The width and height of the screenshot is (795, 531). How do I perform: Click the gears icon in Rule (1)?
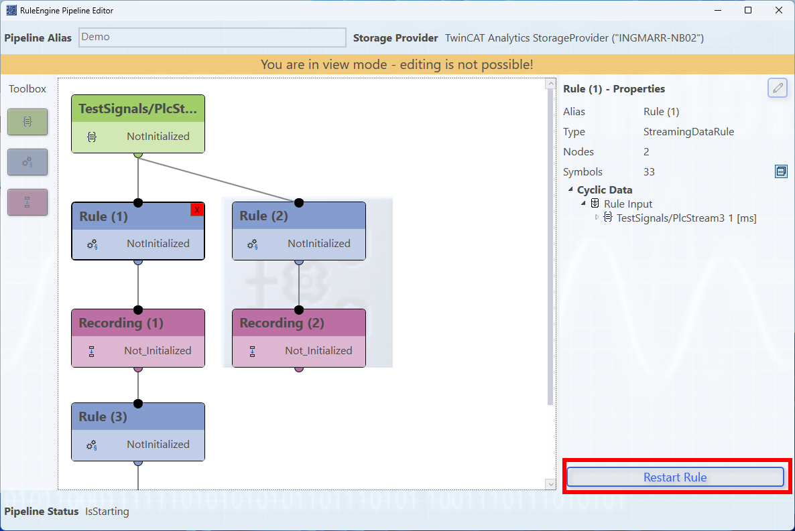click(x=92, y=244)
